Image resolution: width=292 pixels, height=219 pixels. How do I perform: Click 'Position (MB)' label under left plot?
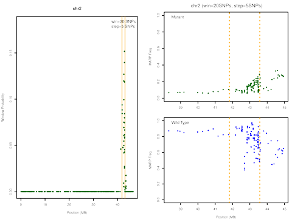click(x=77, y=212)
